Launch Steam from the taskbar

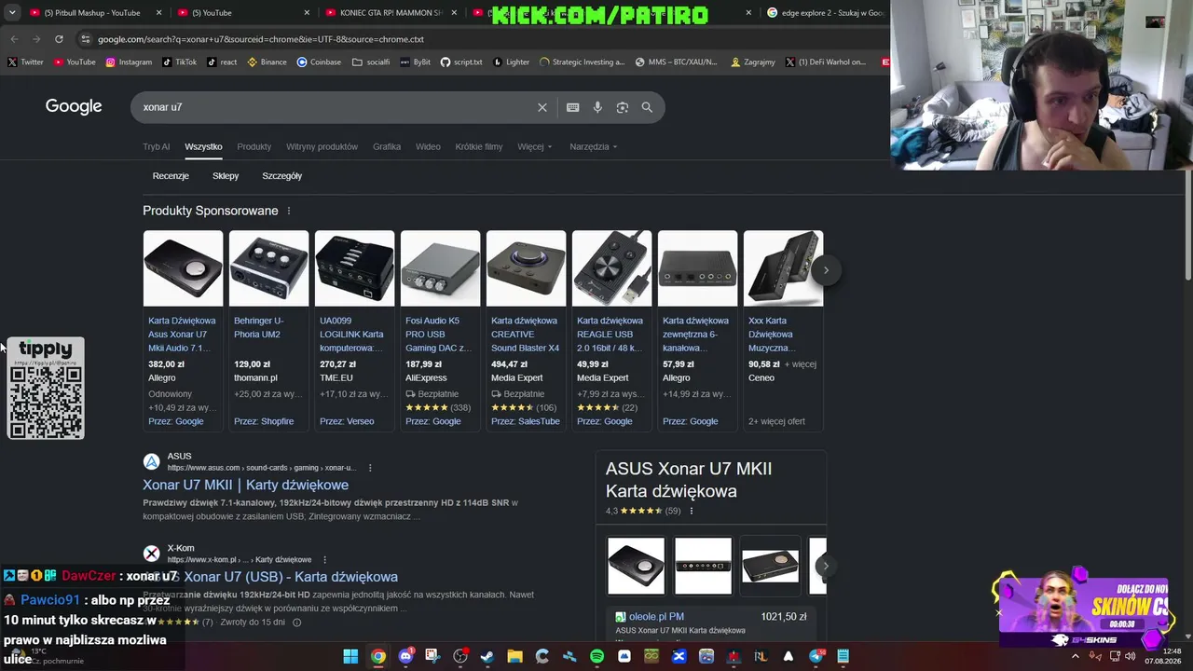tap(487, 656)
